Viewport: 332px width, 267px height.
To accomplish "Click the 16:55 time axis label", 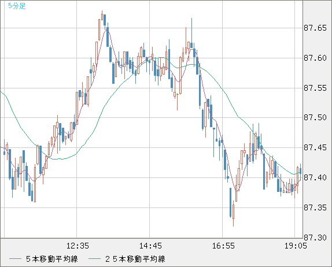I will [223, 246].
